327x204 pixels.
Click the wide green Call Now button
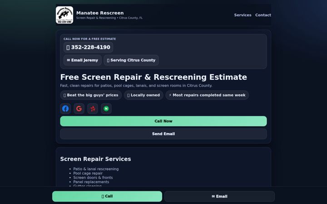coord(163,121)
